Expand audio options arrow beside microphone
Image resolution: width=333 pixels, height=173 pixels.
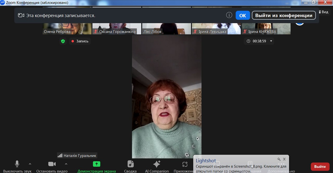coord(30,164)
